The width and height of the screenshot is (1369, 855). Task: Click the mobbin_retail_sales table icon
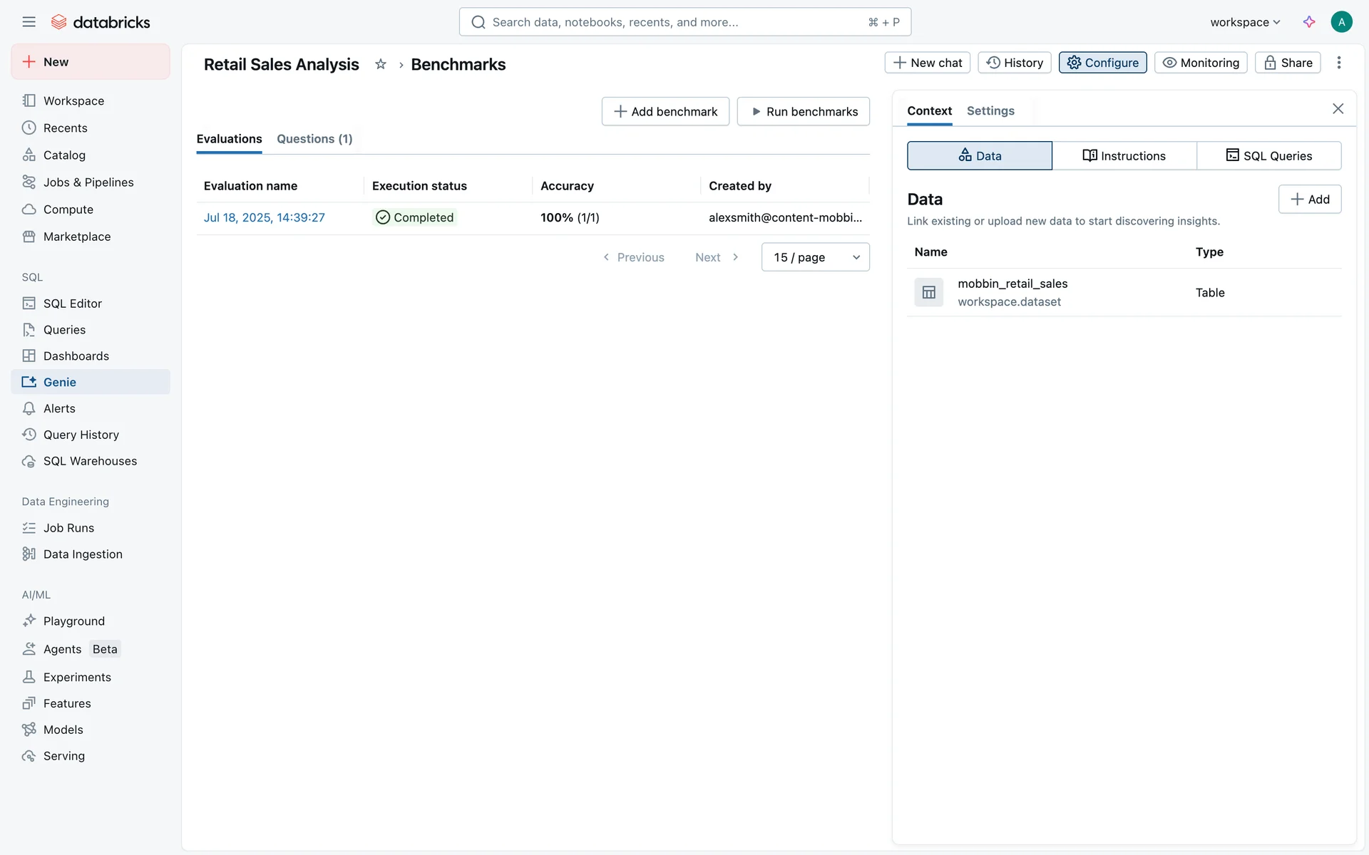(928, 292)
